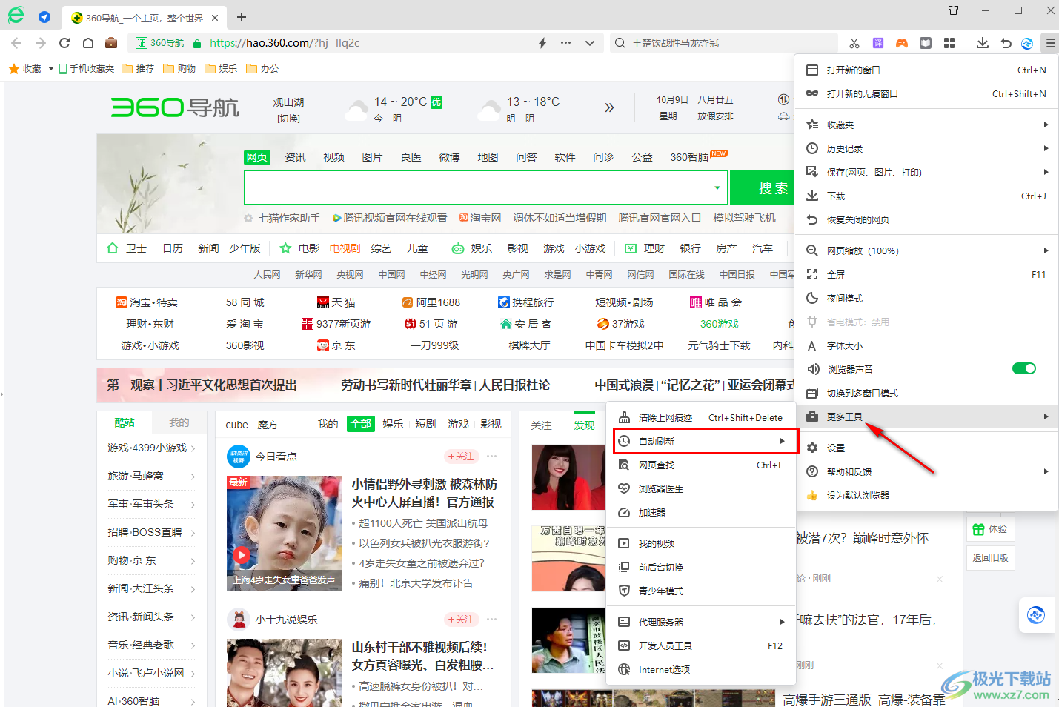Open the downloads arrow icon in toolbar
The height and width of the screenshot is (707, 1059).
coord(983,43)
